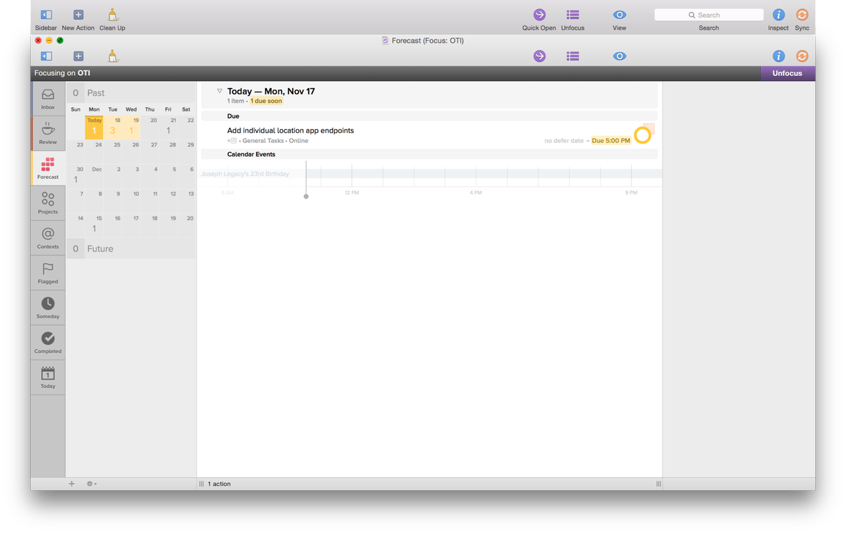Click unlabeled purple list icon below title bar
The image size is (846, 534).
point(572,56)
